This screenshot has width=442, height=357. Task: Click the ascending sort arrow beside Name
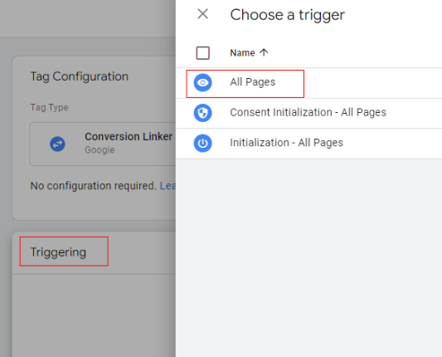click(x=264, y=52)
